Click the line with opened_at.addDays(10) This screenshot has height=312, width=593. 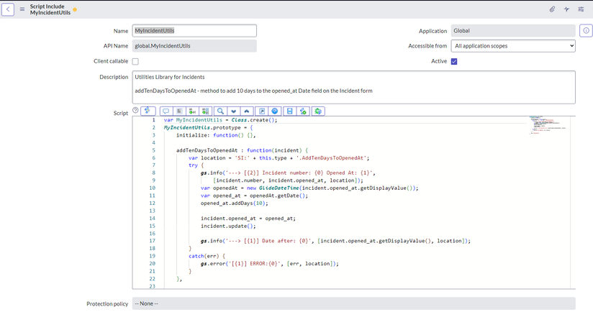click(235, 203)
